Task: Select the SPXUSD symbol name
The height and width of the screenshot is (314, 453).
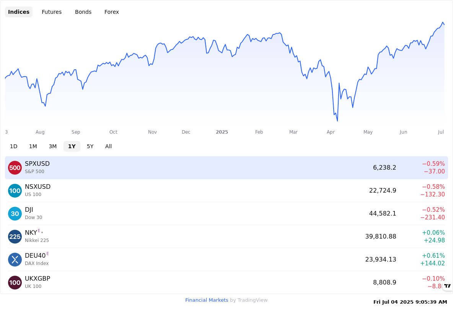Action: pyautogui.click(x=37, y=164)
